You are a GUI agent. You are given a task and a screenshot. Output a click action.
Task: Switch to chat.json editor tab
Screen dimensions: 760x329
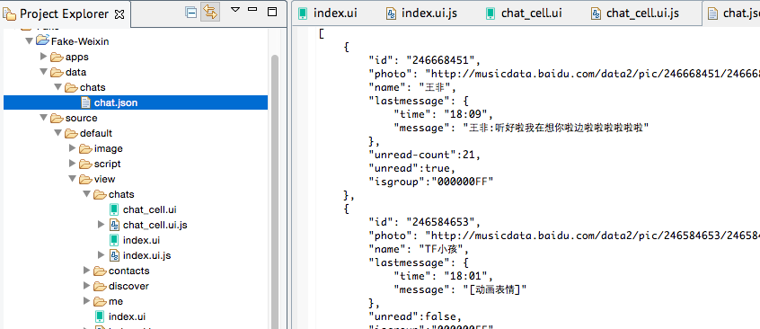[732, 13]
